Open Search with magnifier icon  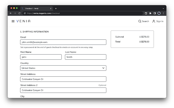click(144, 21)
